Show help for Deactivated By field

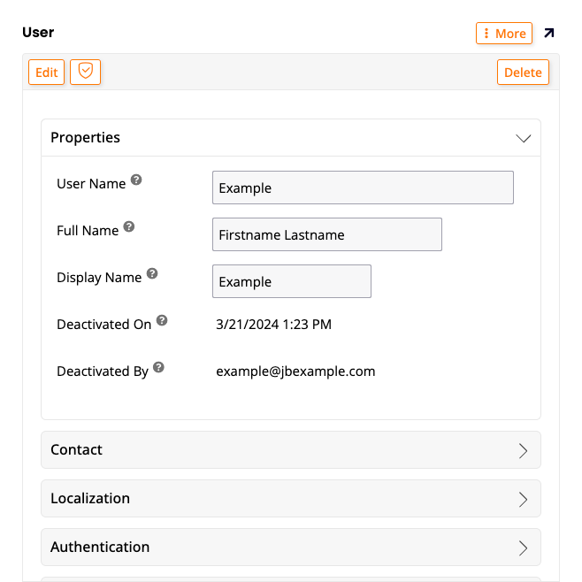click(x=158, y=367)
